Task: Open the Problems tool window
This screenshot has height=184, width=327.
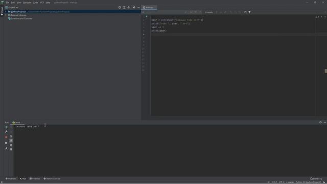Action: (x=11, y=179)
